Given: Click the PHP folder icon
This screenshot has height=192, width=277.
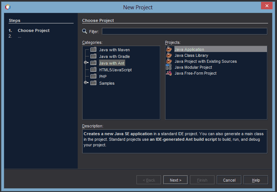Looking at the screenshot, I should pyautogui.click(x=93, y=76).
